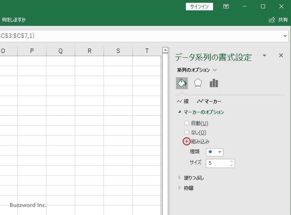Expand the 塗りつぶし section
The width and height of the screenshot is (291, 215).
[x=179, y=178]
